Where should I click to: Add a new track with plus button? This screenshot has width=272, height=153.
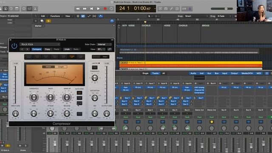coord(36,21)
